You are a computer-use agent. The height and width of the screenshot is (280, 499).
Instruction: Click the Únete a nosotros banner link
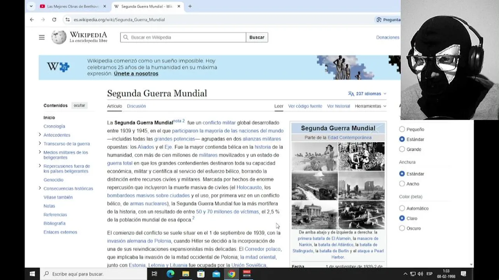136,73
